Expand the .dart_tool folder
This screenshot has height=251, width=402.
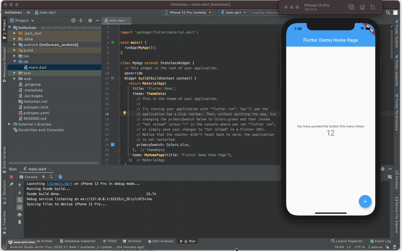pyautogui.click(x=15, y=33)
